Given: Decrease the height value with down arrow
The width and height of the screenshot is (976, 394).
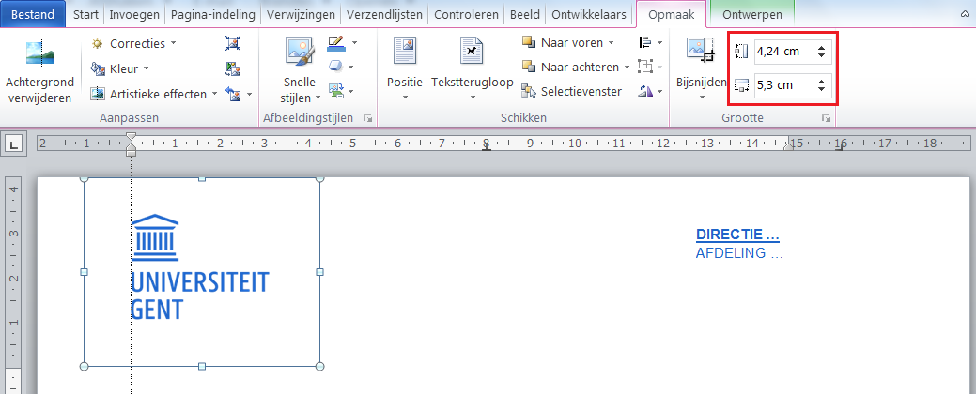Looking at the screenshot, I should pyautogui.click(x=822, y=56).
